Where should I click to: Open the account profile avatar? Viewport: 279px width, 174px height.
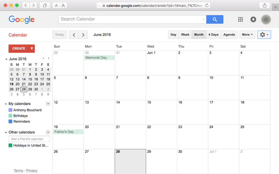coord(266,20)
